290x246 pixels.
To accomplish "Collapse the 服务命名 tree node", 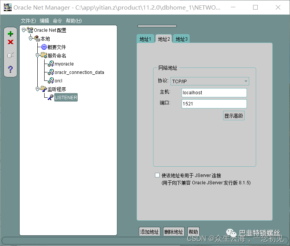I will click(x=38, y=55).
